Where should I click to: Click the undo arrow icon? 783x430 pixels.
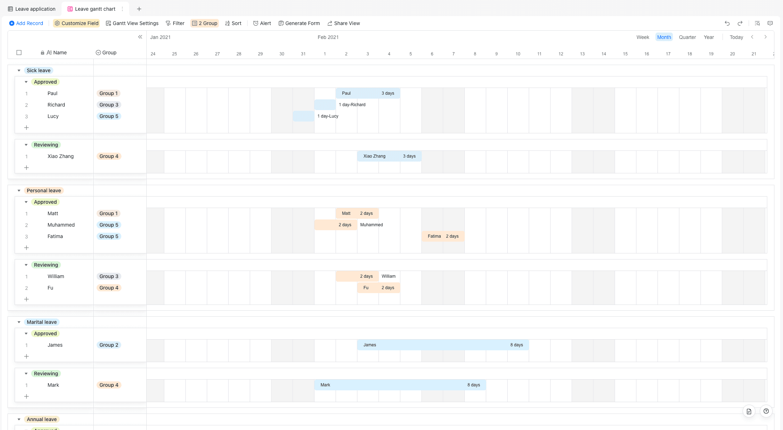pos(727,23)
